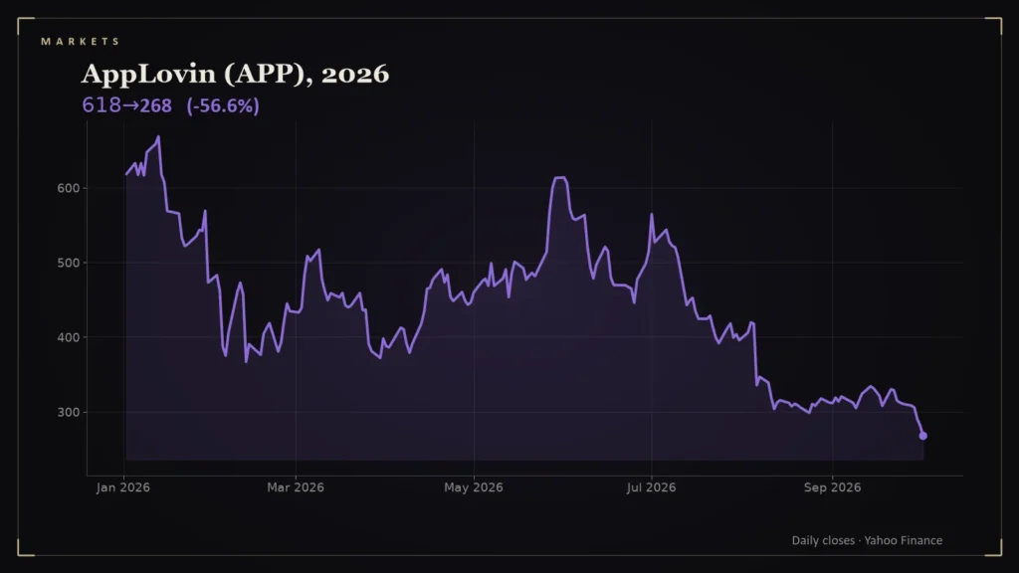Click the May 2026 x-axis label

click(473, 487)
